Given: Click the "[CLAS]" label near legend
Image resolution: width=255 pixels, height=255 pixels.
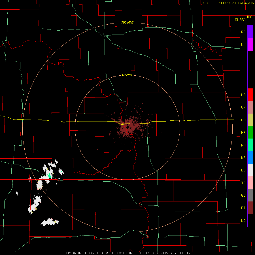Looking at the screenshot, I should pos(239,20).
